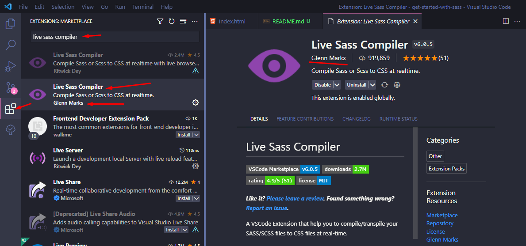Open the Marketplace resource link

click(442, 215)
